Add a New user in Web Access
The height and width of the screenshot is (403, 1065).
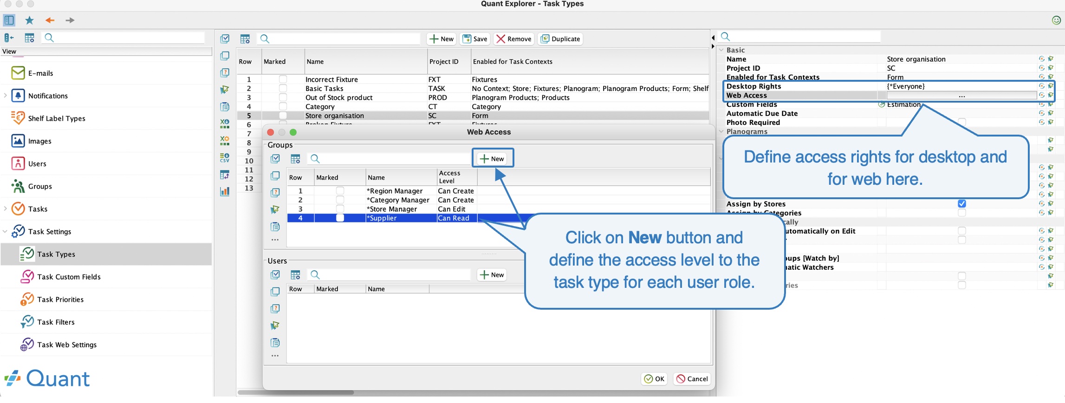[493, 275]
